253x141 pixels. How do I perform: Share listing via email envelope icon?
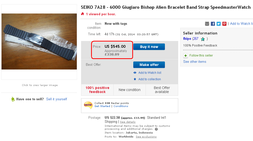point(207,24)
